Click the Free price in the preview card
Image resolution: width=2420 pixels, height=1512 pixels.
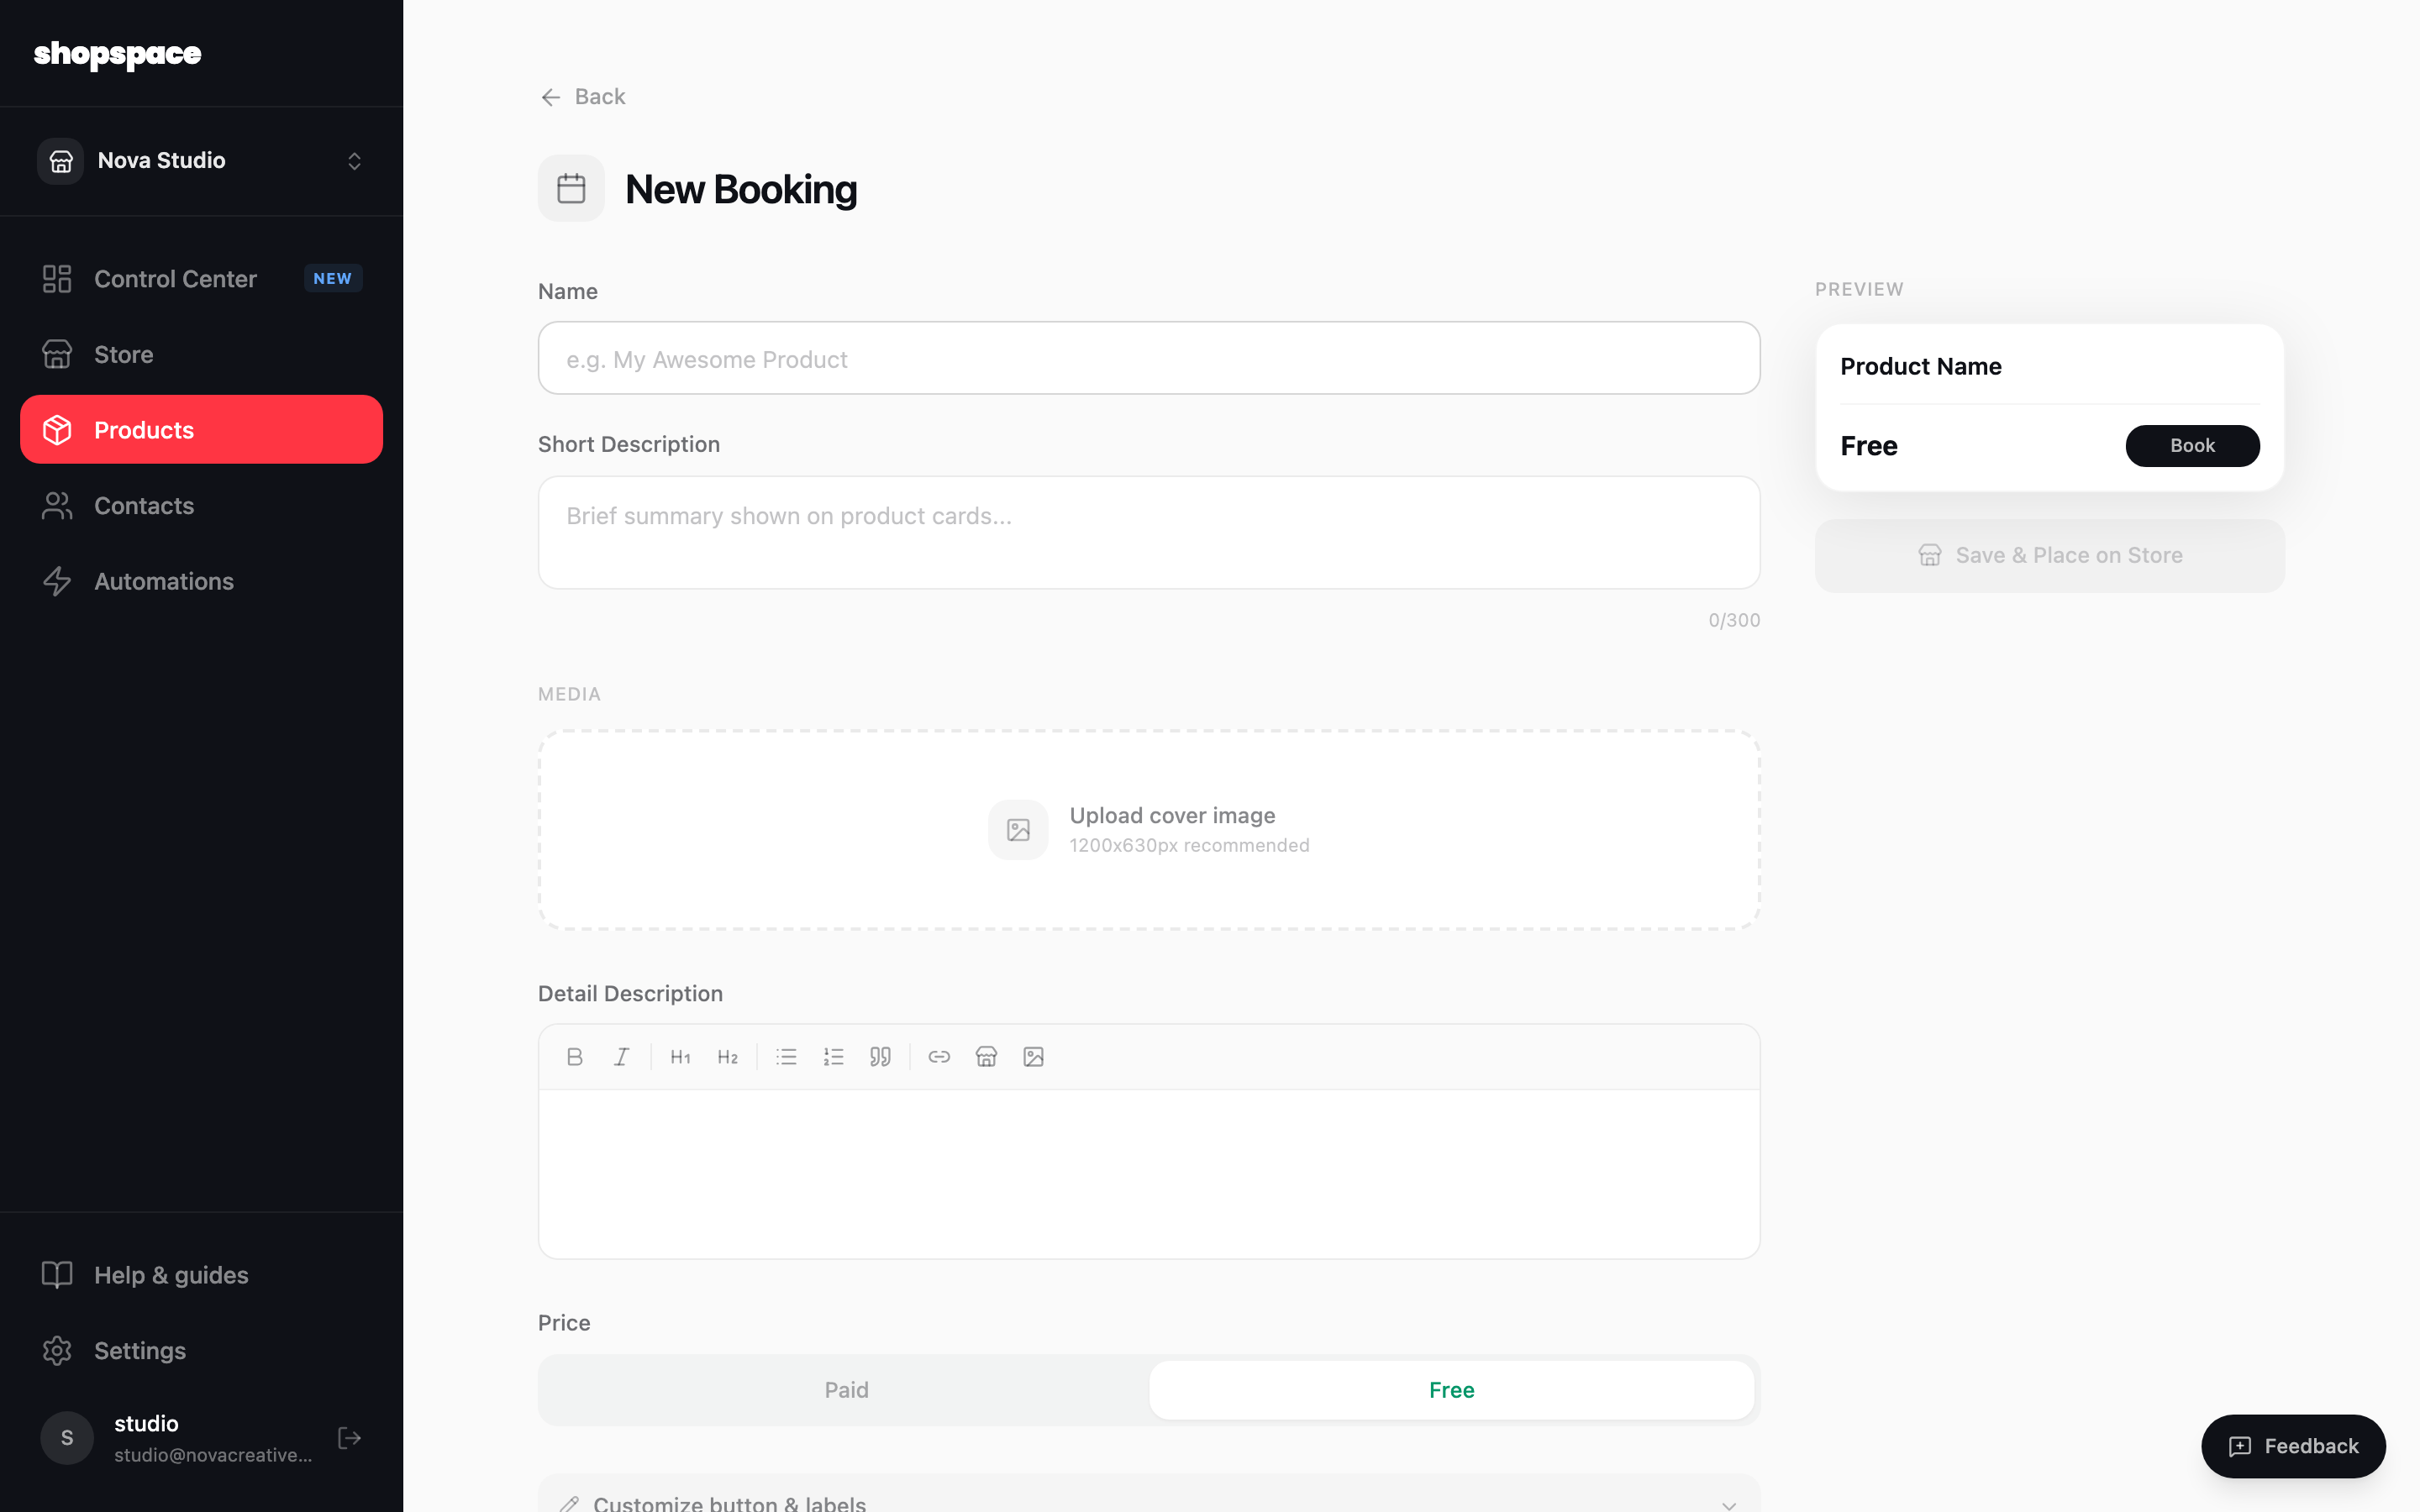point(1869,446)
